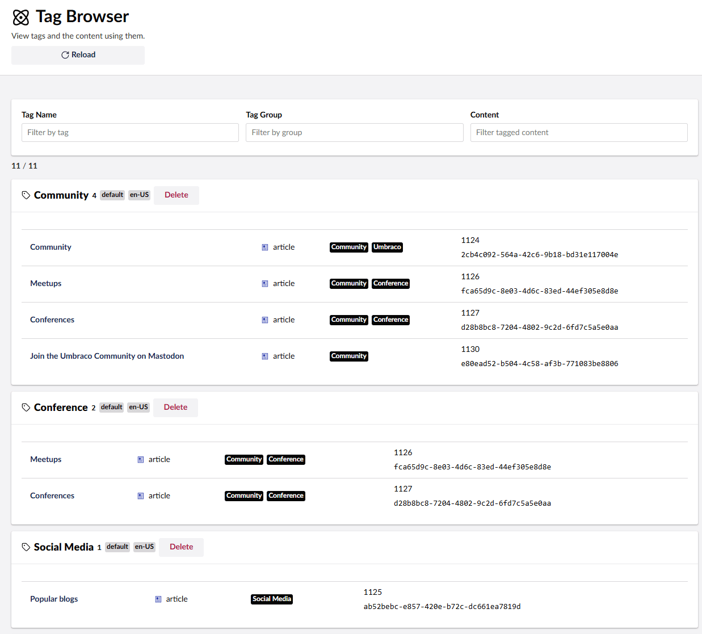Delete the Social Media tag

182,547
